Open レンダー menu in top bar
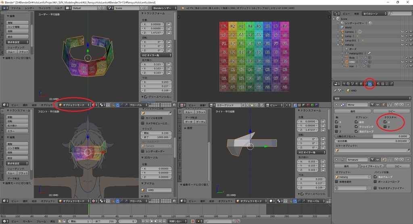This screenshot has width=413, height=224. click(x=29, y=8)
